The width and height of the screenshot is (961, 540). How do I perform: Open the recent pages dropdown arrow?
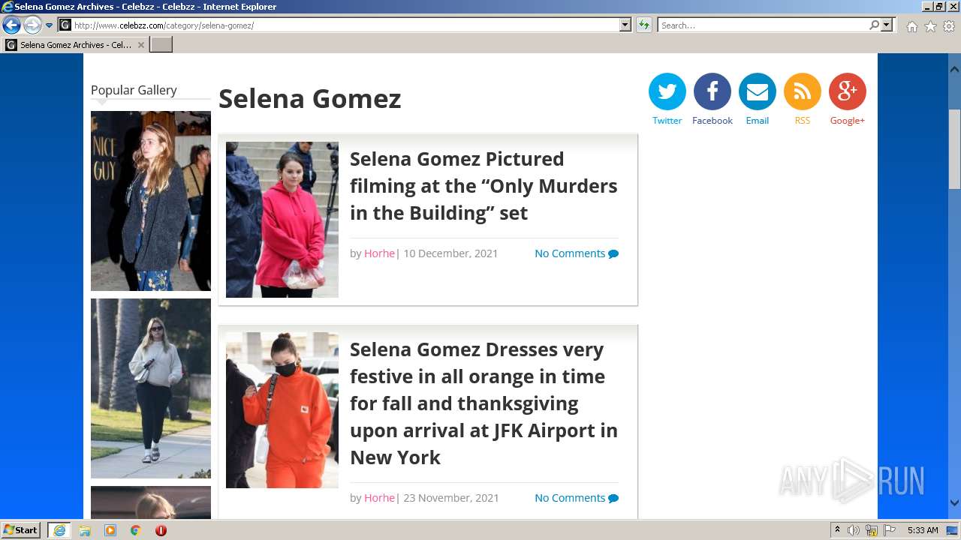50,25
